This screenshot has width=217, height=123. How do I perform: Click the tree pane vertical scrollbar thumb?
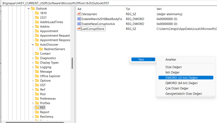(x=72, y=63)
